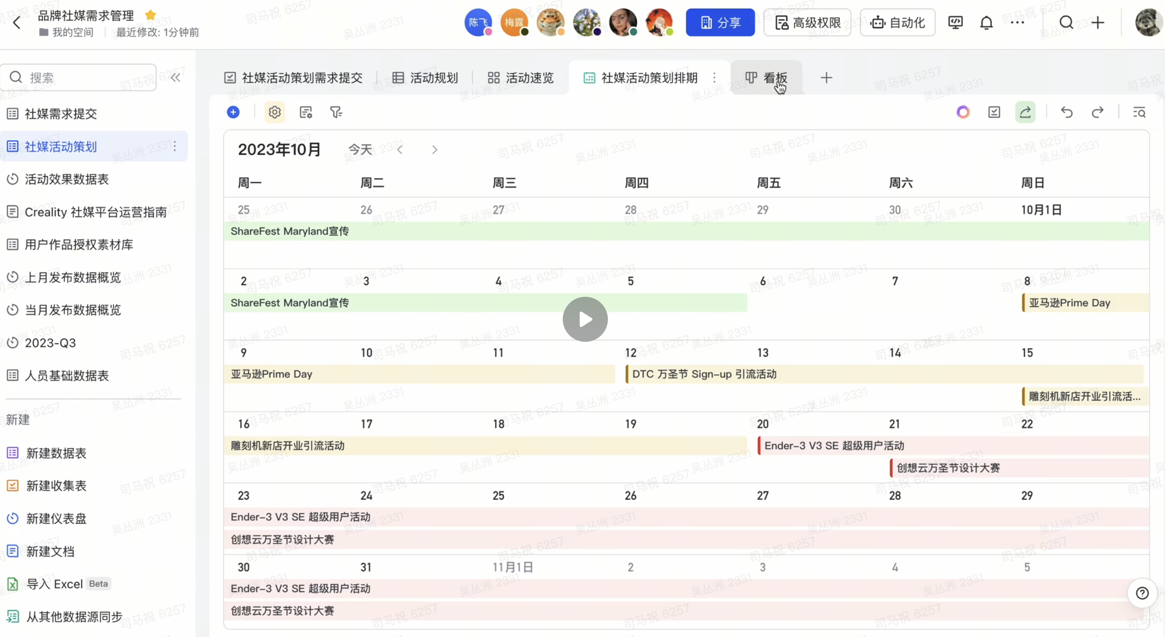Click the undo arrow icon
This screenshot has width=1165, height=637.
click(x=1066, y=112)
